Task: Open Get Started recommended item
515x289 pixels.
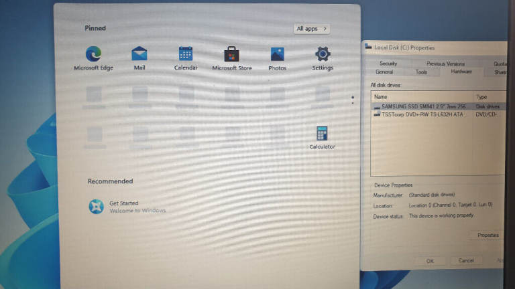Action: (x=127, y=207)
